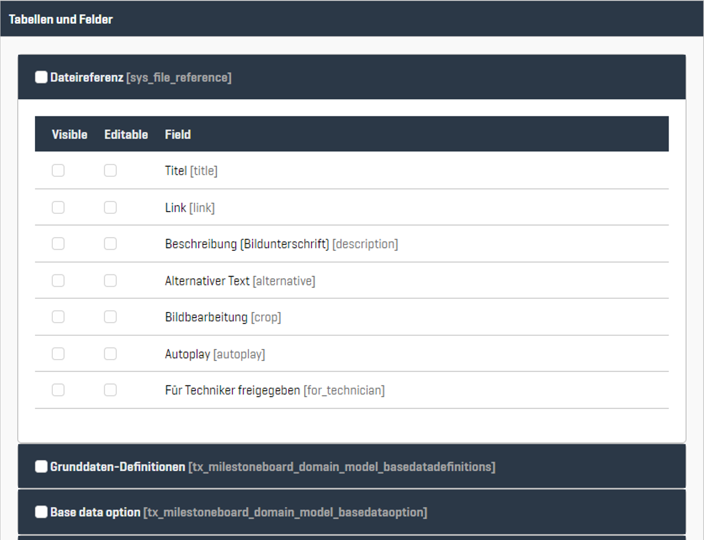The image size is (704, 540).
Task: Make Für Techniker freigegeben visible
Action: (x=58, y=390)
